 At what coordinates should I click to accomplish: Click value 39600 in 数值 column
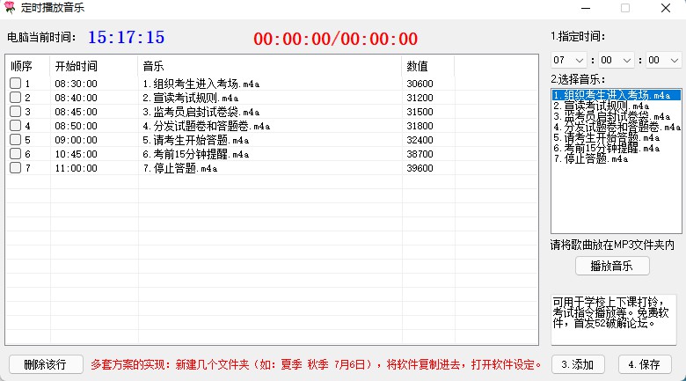pos(420,168)
